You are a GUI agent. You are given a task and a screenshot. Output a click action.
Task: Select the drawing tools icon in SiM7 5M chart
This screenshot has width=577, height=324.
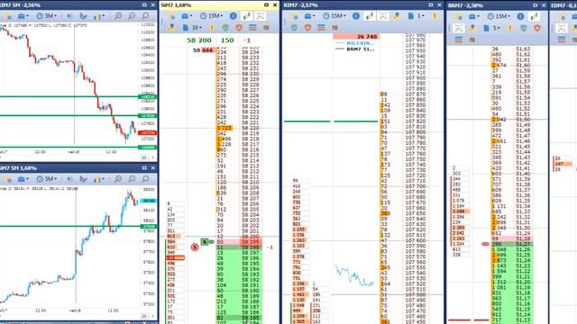(84, 179)
